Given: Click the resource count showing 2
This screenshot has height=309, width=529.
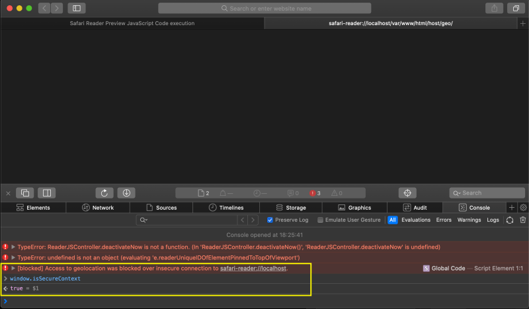Looking at the screenshot, I should [x=204, y=193].
